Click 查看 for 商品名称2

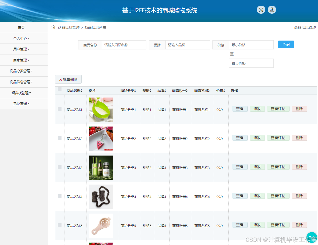240,138
